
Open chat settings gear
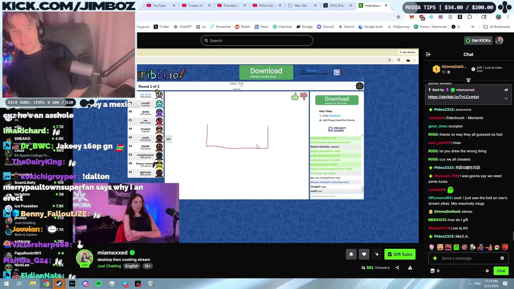[x=487, y=271]
